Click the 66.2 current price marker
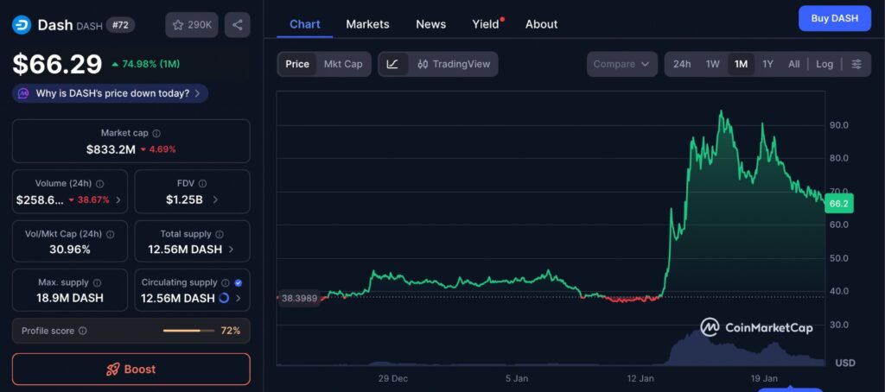 pos(838,204)
